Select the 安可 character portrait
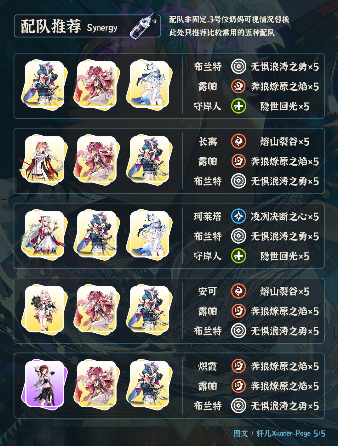 pyautogui.click(x=44, y=309)
